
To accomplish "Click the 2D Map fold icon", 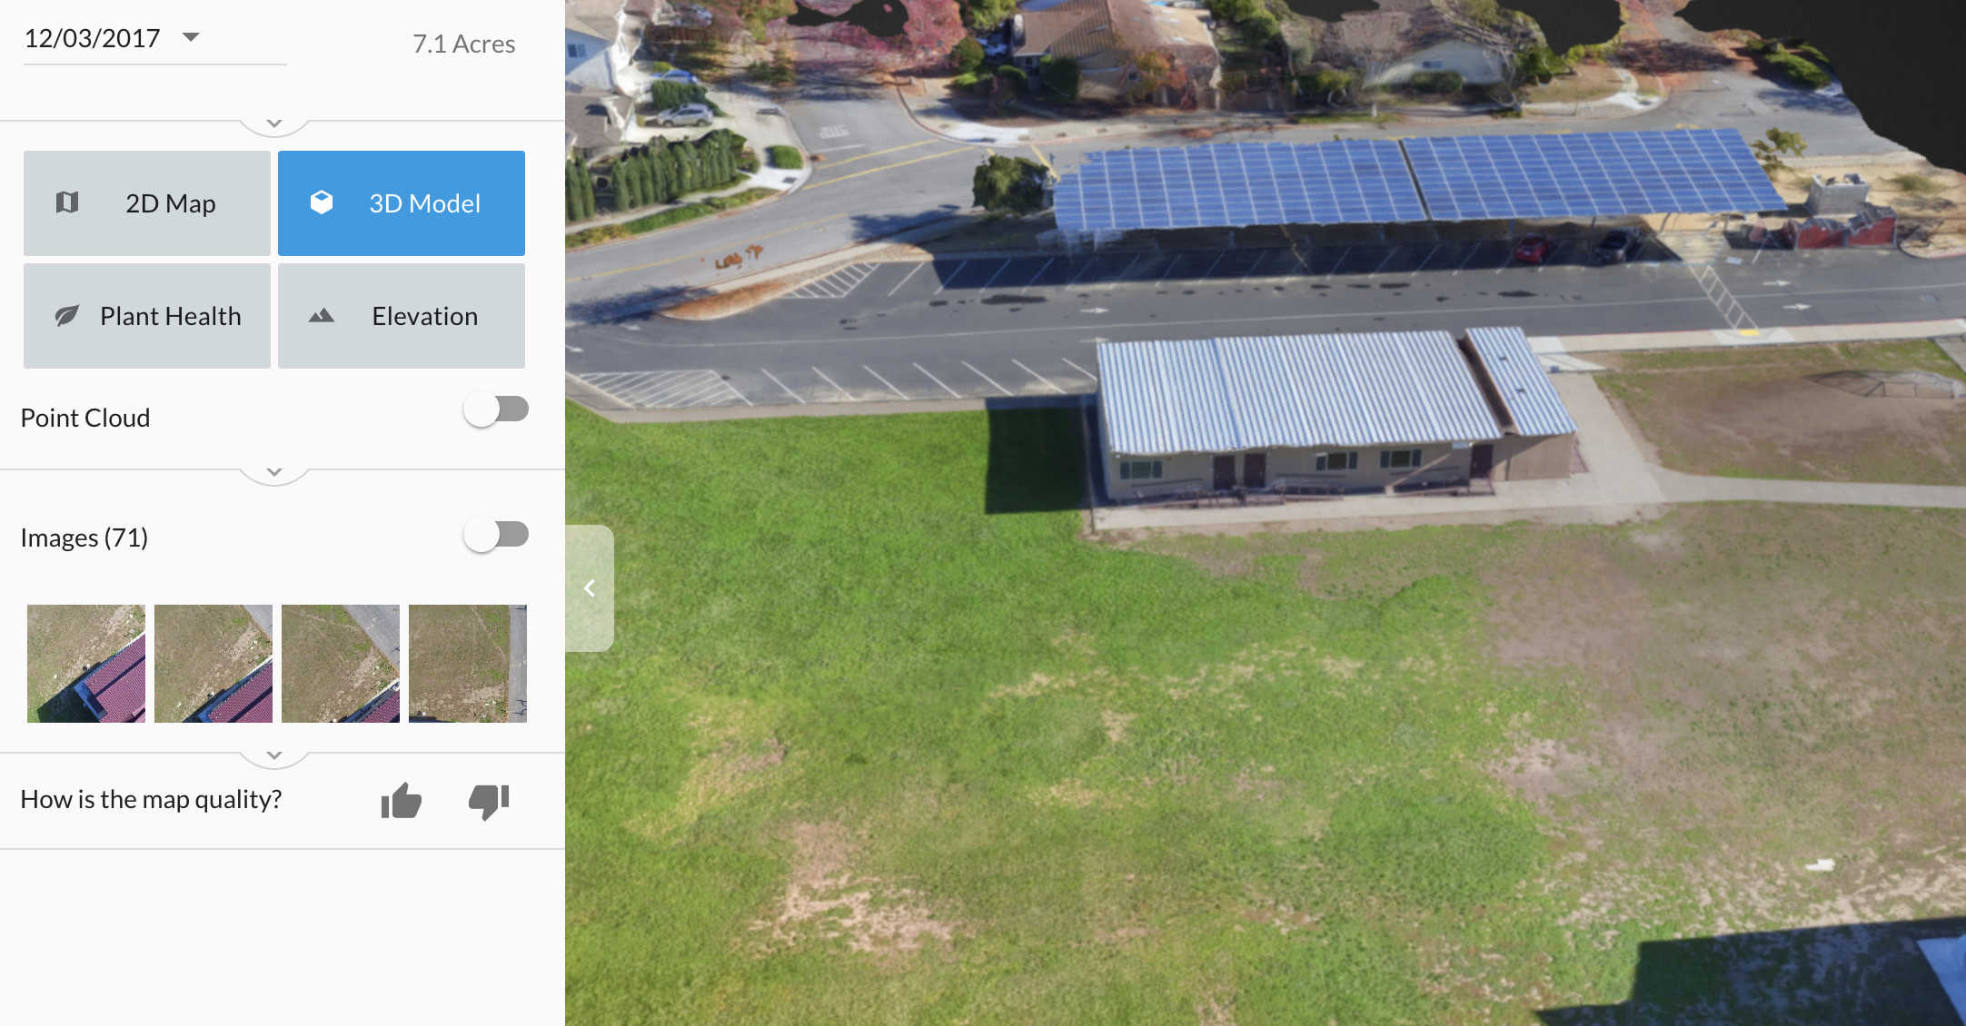I will coord(67,202).
